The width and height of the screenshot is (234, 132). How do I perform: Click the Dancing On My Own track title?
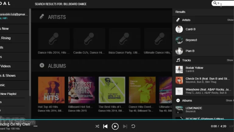click(15, 124)
